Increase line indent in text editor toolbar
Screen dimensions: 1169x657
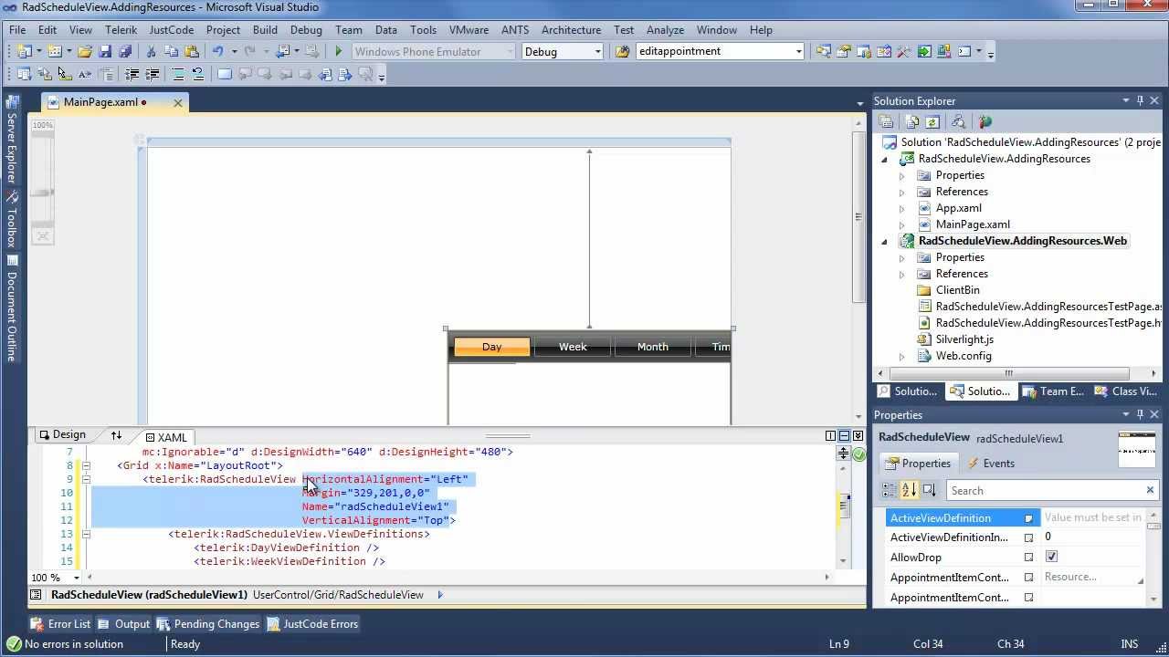point(152,74)
